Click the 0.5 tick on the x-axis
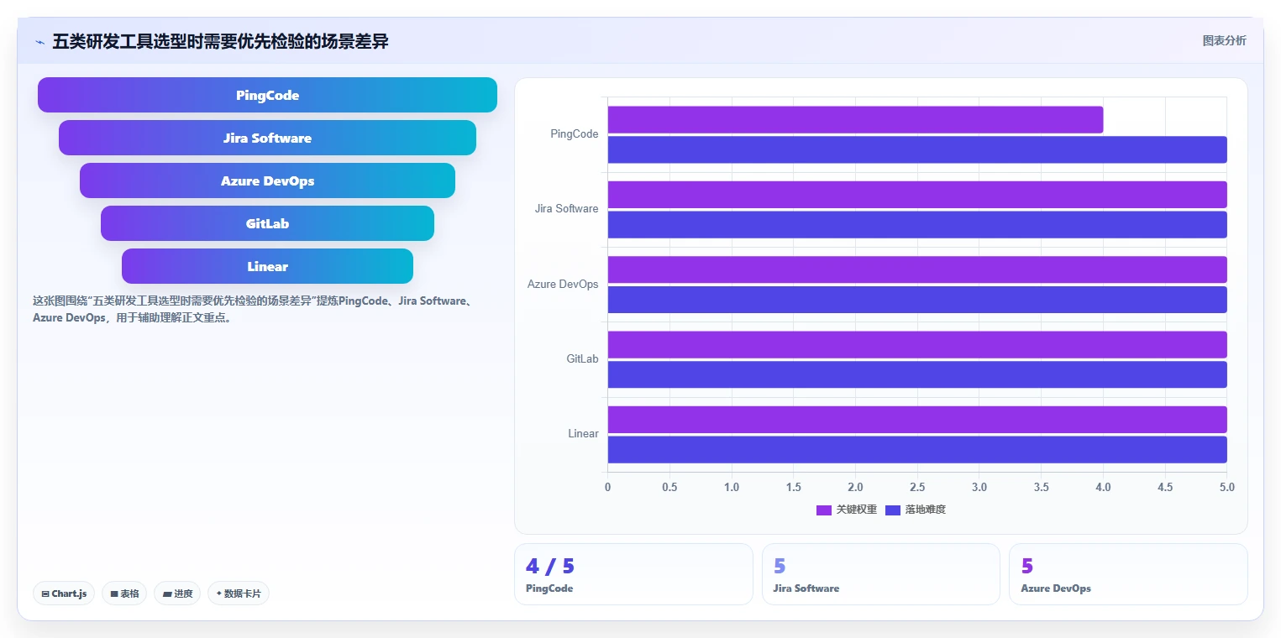This screenshot has height=638, width=1281. [669, 487]
